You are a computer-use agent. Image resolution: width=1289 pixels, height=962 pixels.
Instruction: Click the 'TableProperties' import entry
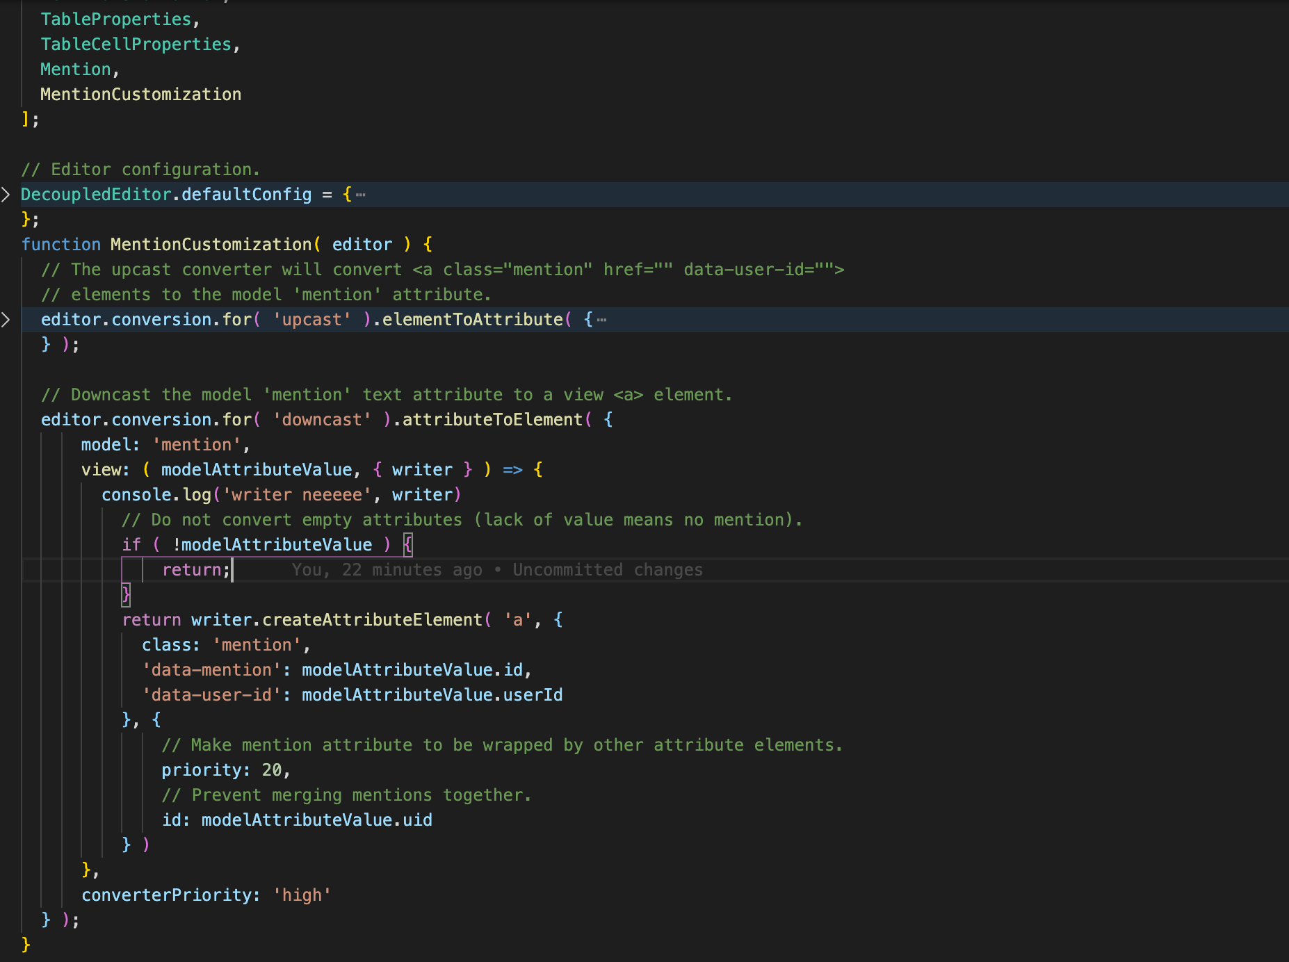[115, 19]
